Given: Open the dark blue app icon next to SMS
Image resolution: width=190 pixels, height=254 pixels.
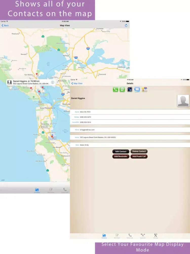Looking at the screenshot, I should [x=129, y=89].
